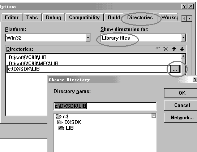Image resolution: width=197 pixels, height=152 pixels.
Task: Click the Directory name input field
Action: (105, 106)
